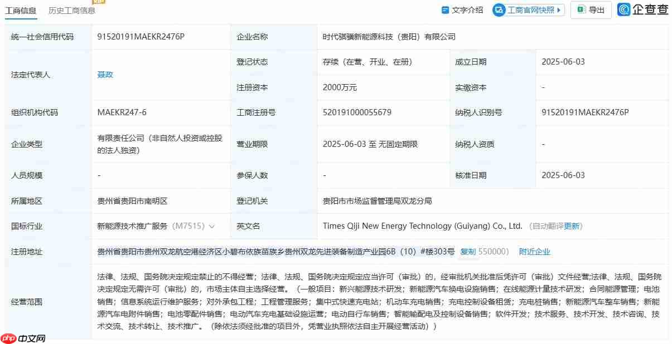672x344 pixels.
Task: Open 附近企业 nearby companies link
Action: click(534, 252)
